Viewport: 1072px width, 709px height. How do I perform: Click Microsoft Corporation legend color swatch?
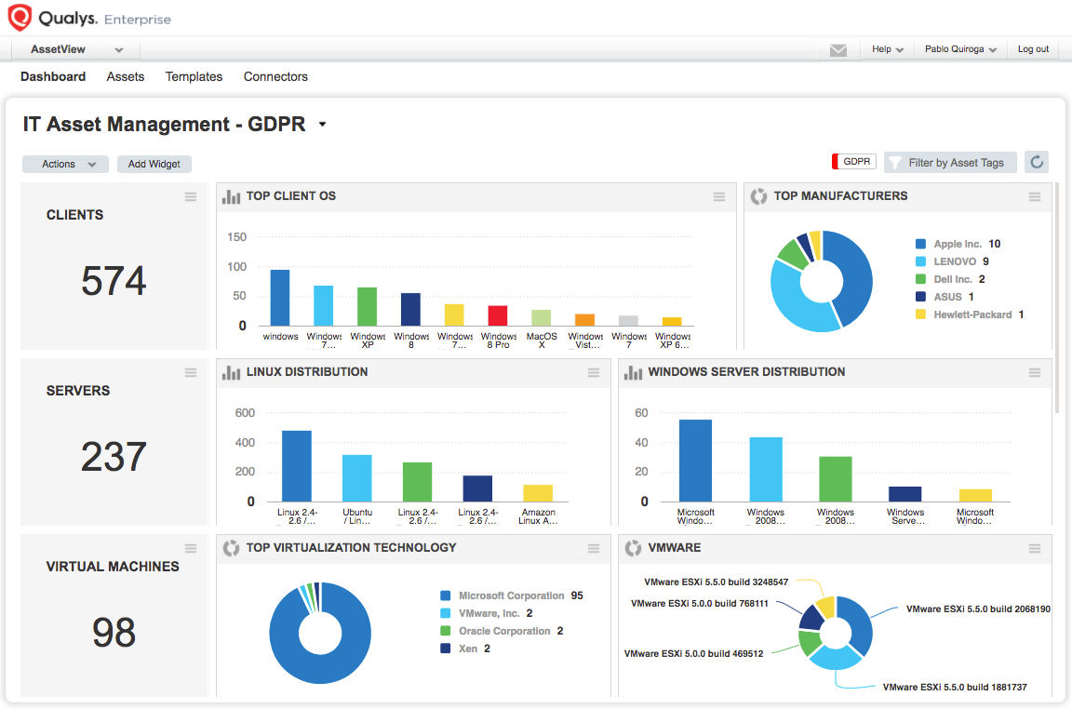(446, 596)
